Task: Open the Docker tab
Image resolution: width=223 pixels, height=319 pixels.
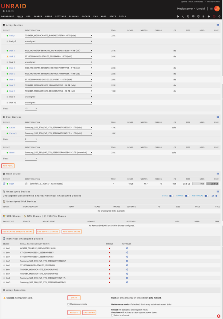Action: tap(86, 16)
